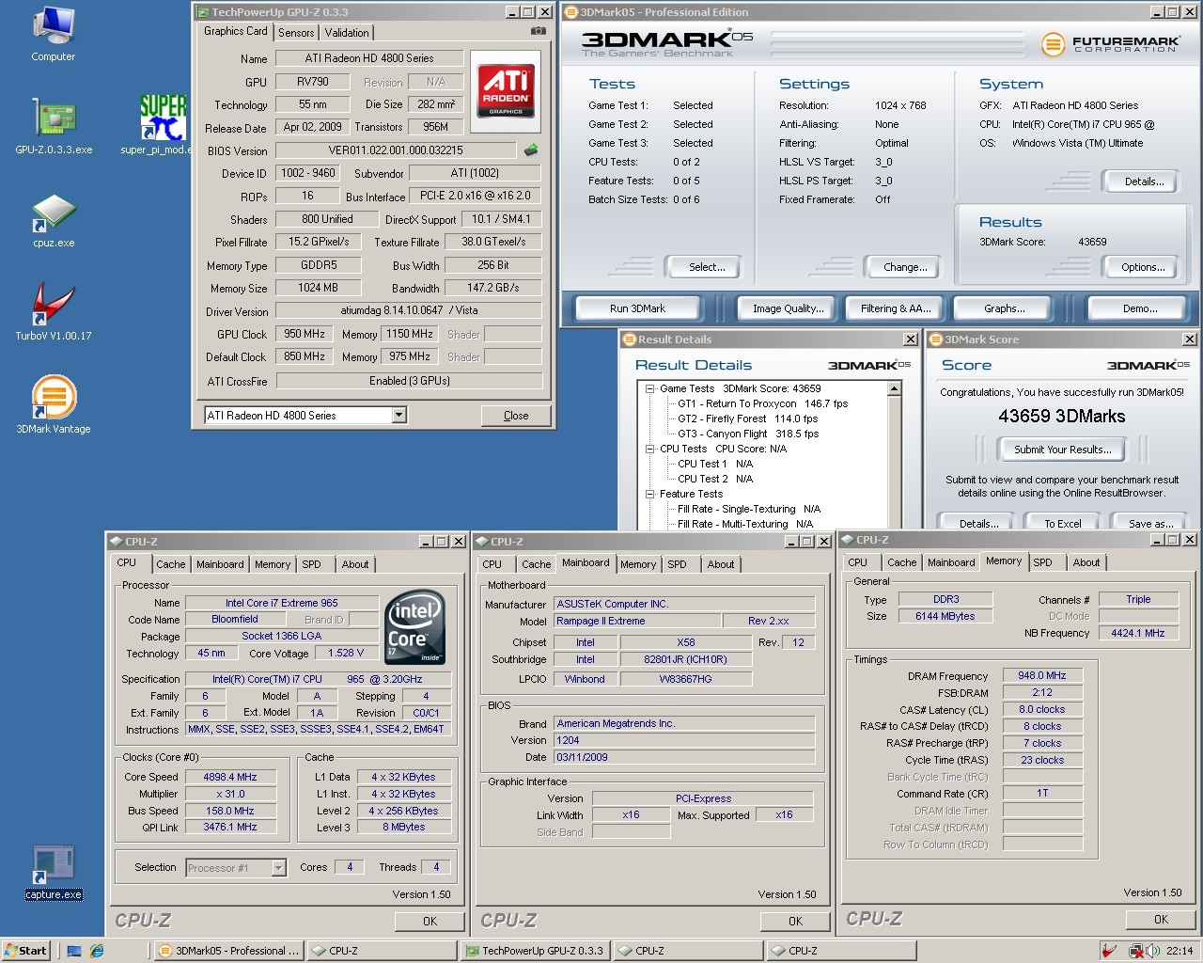This screenshot has height=963, width=1203.
Task: Click DRAM Frequency value 948.0 MHz
Action: 1042,675
